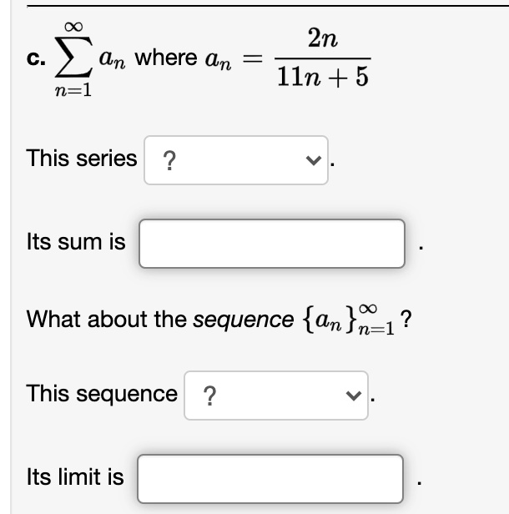
Task: Click the part label "c."
Action: [36, 59]
